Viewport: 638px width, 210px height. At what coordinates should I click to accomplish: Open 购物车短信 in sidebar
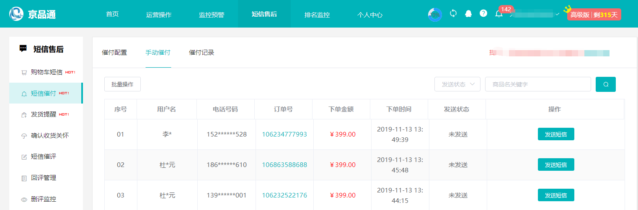[x=46, y=72]
